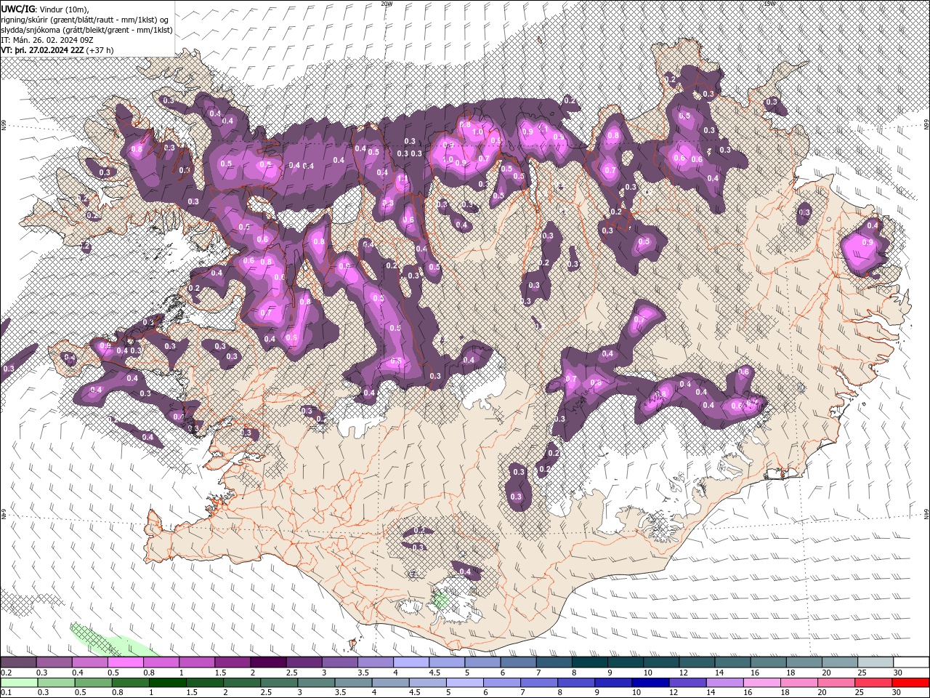
Task: Click the 'IT: Mán. 26. 02. 2024 09Z' line
Action: [47, 40]
